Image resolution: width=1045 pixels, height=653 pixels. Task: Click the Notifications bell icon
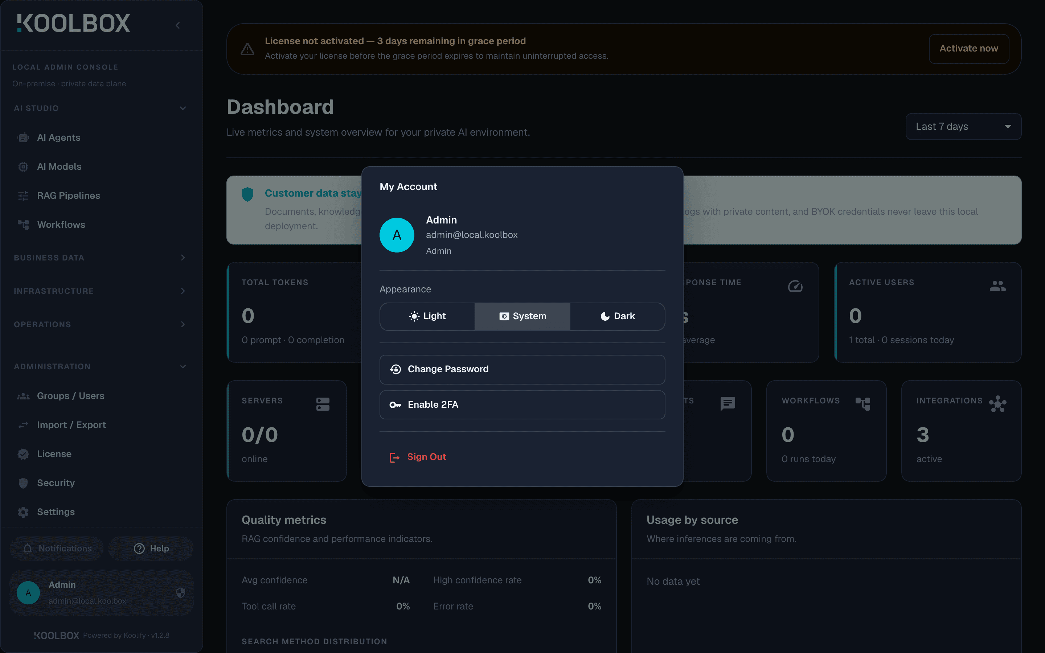click(28, 549)
